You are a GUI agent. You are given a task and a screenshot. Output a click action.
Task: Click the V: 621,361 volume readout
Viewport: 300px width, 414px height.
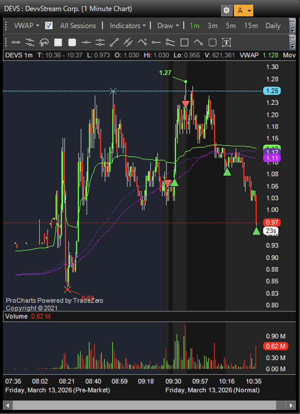220,55
